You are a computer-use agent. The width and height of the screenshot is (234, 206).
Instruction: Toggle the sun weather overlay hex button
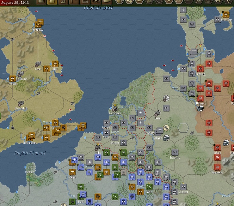[169, 2]
